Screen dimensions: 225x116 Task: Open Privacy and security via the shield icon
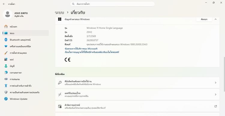(6, 92)
